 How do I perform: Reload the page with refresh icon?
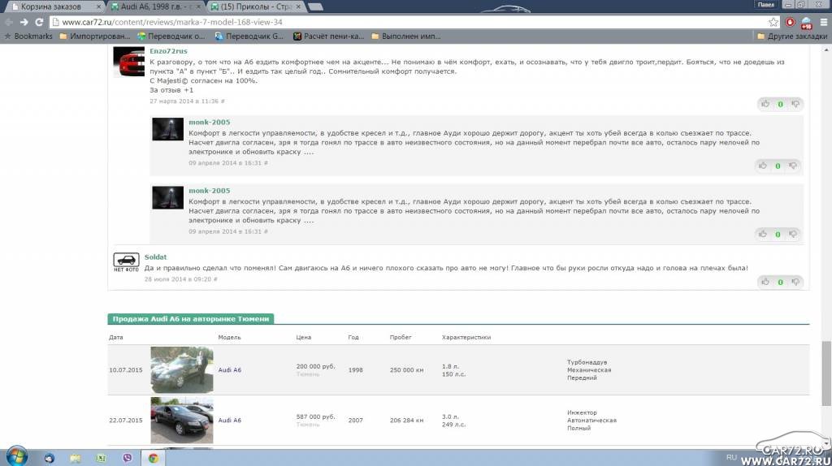click(x=39, y=22)
